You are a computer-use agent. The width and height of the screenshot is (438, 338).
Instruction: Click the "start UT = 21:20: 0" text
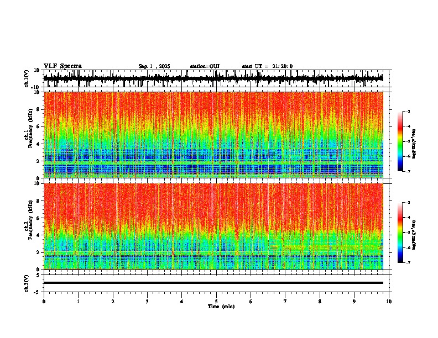(x=267, y=66)
